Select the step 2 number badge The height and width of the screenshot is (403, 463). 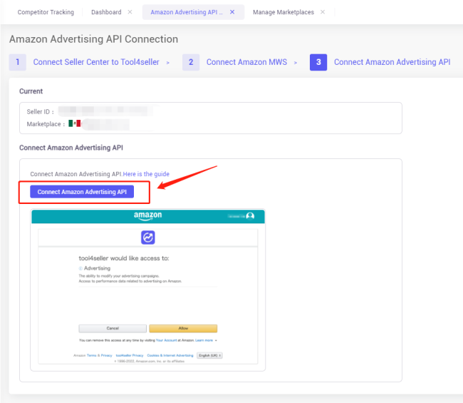coord(191,62)
